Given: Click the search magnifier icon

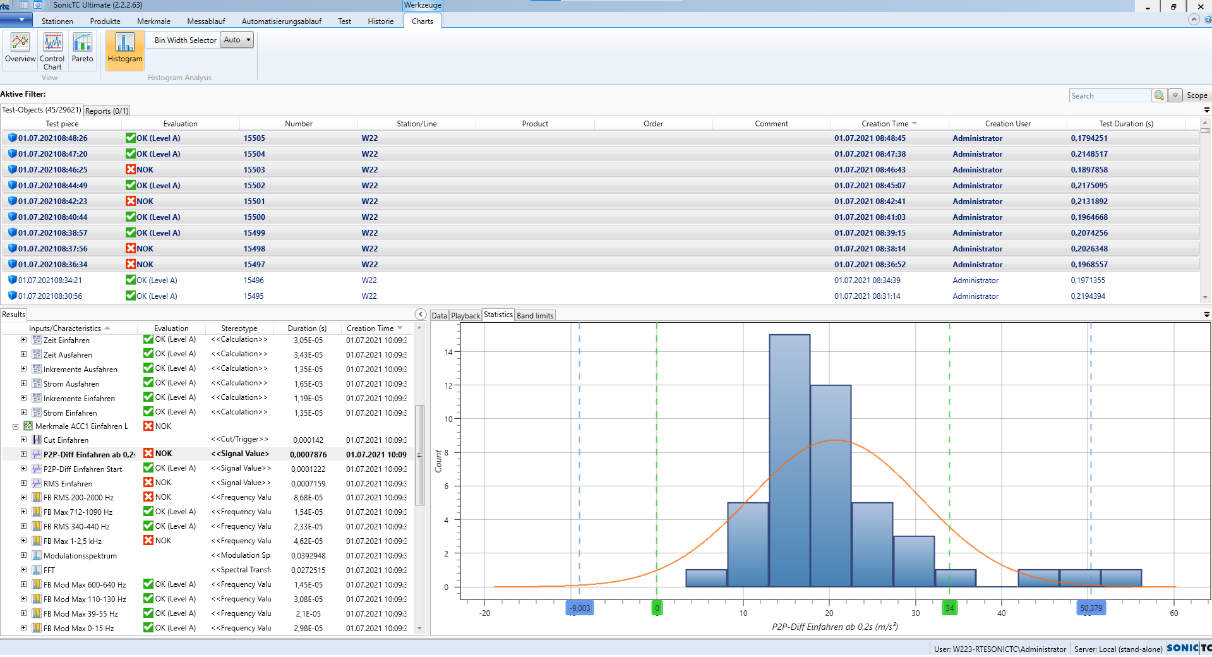Looking at the screenshot, I should [x=1159, y=95].
